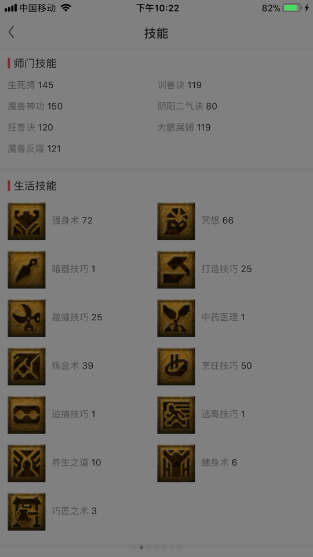Go to the first page indicator dot
Viewport: 313px width, 557px height.
134,547
